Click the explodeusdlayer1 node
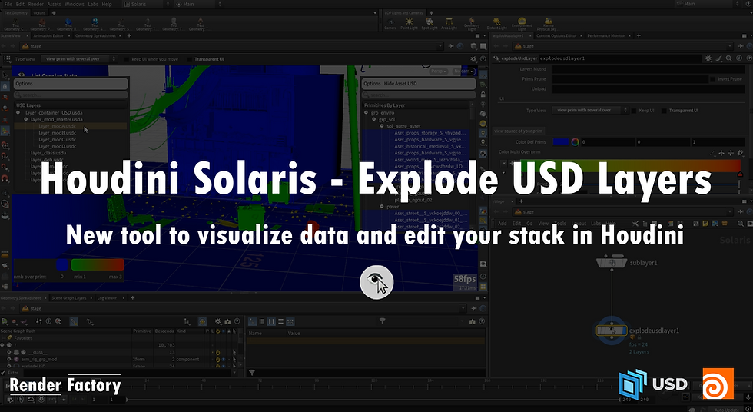 coord(612,331)
